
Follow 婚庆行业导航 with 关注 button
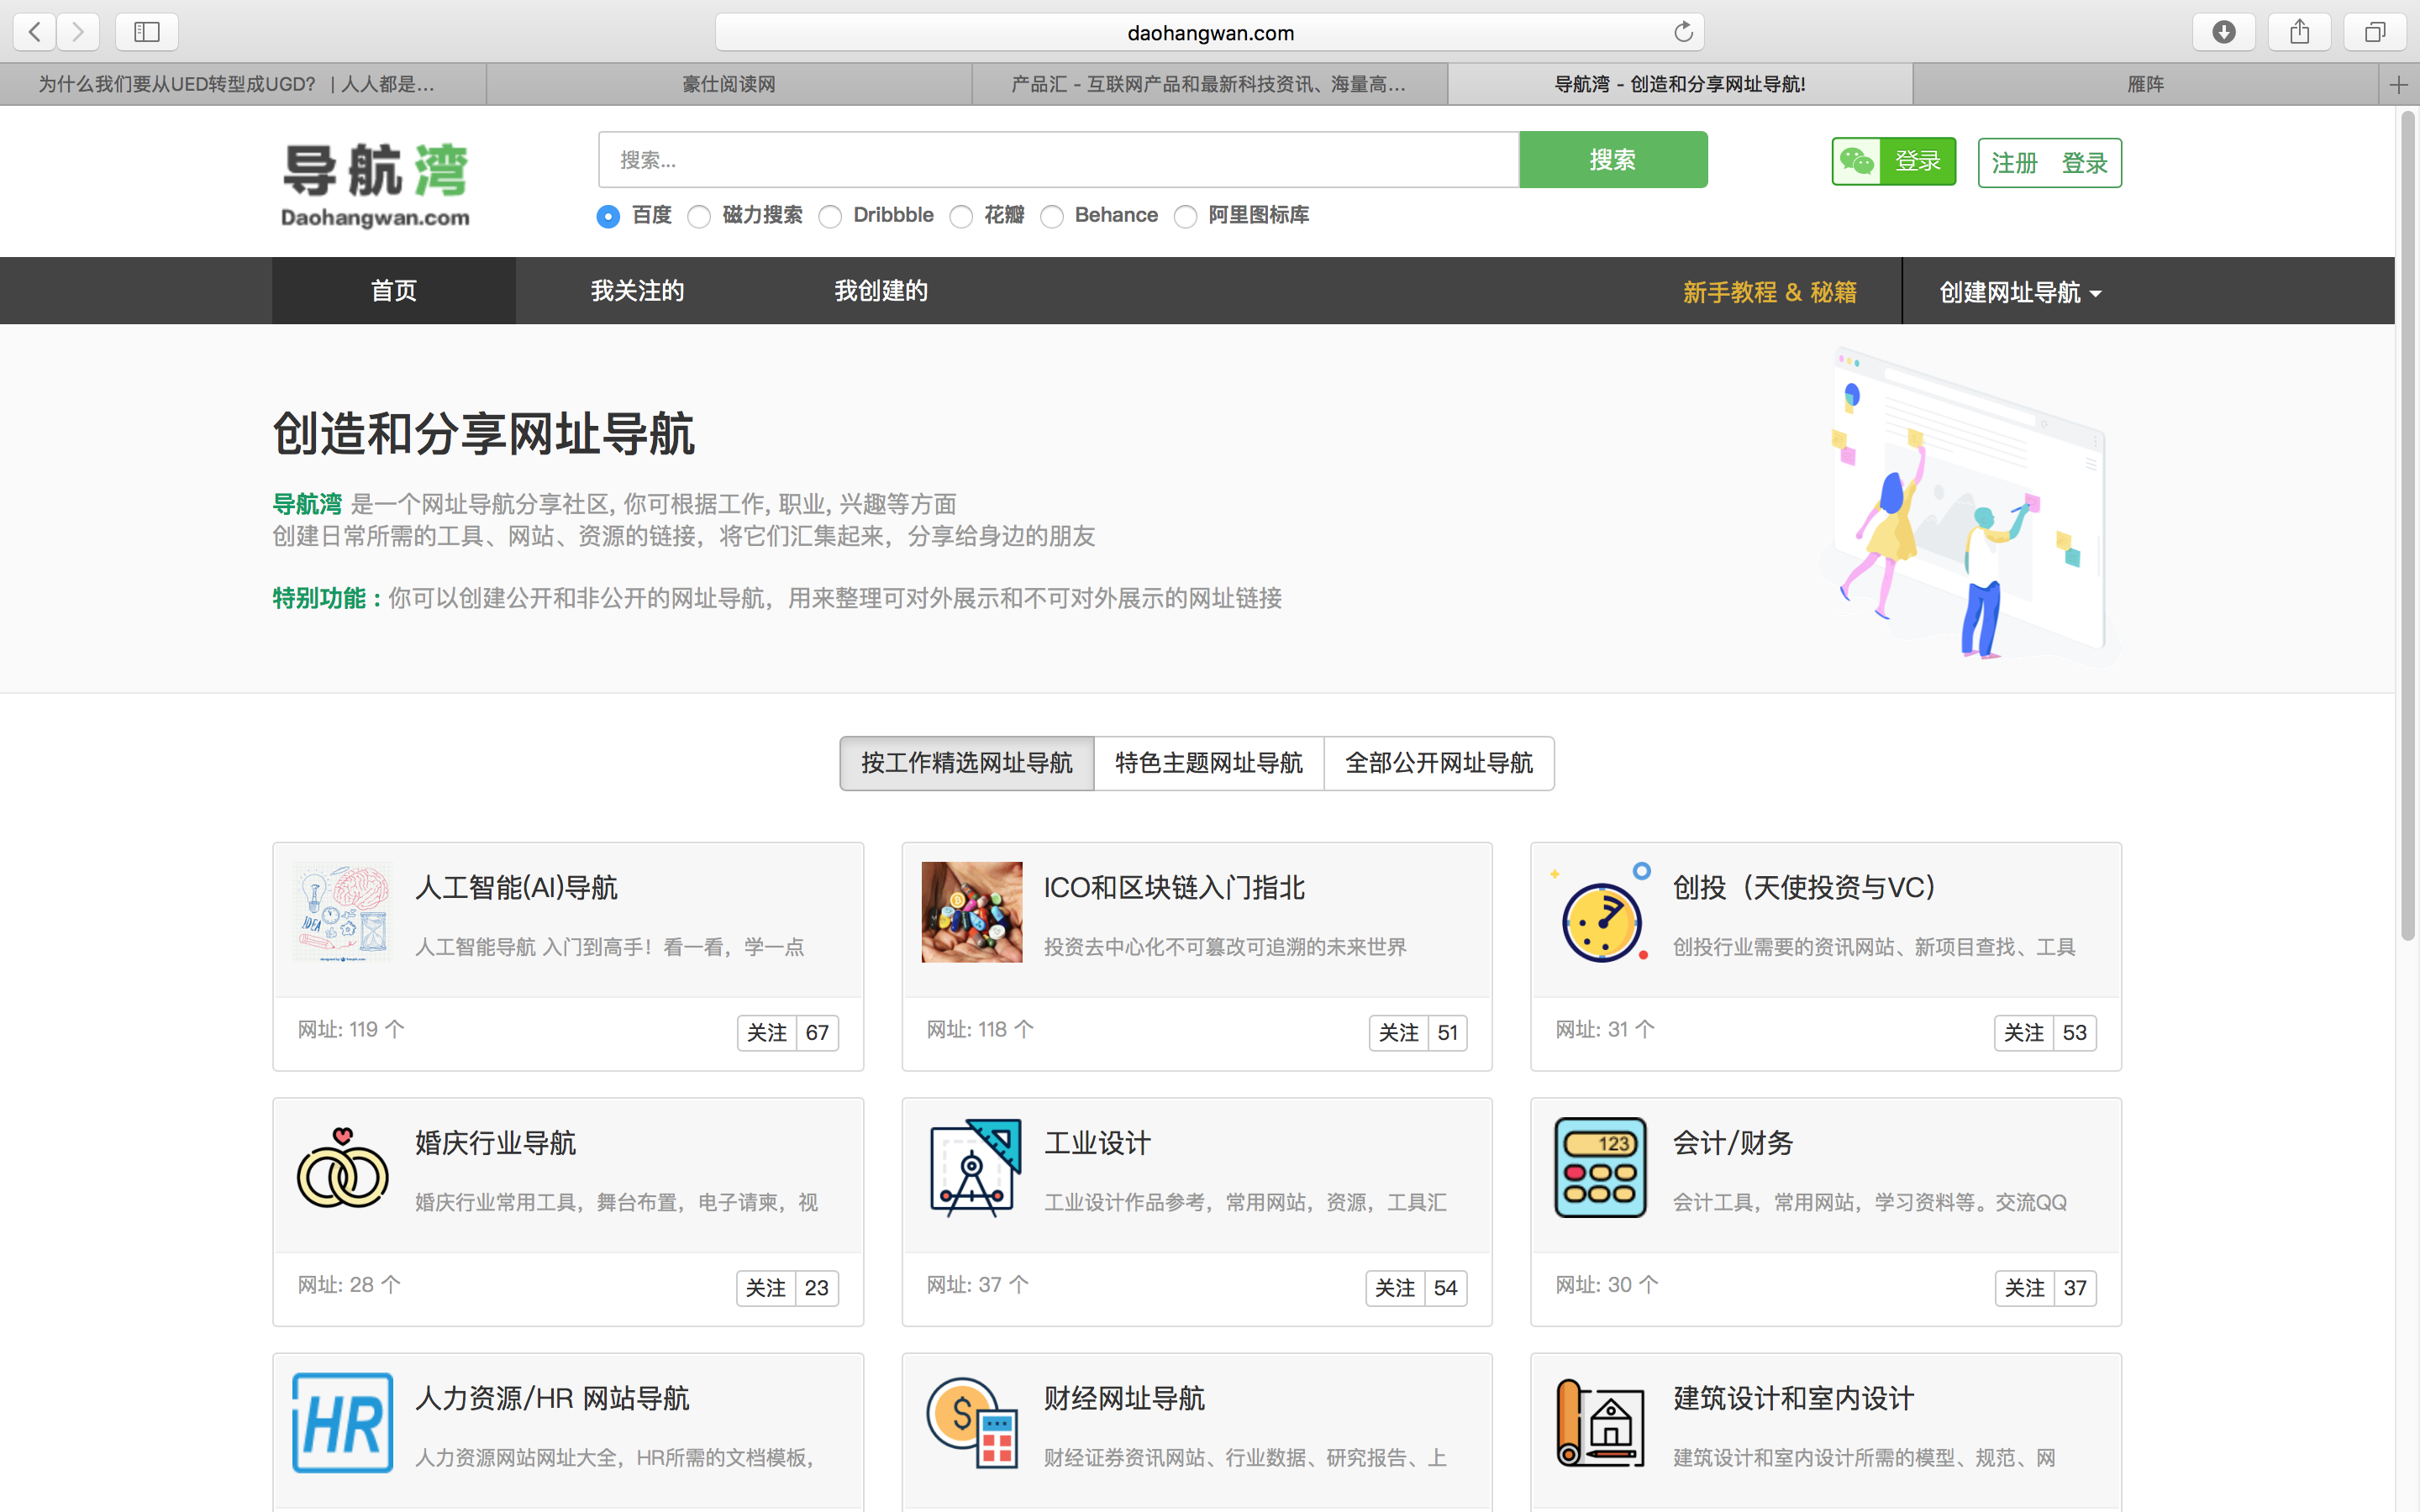pos(766,1288)
